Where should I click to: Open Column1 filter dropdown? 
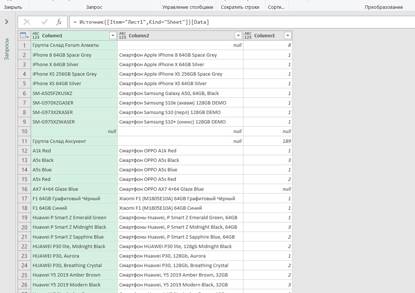113,35
